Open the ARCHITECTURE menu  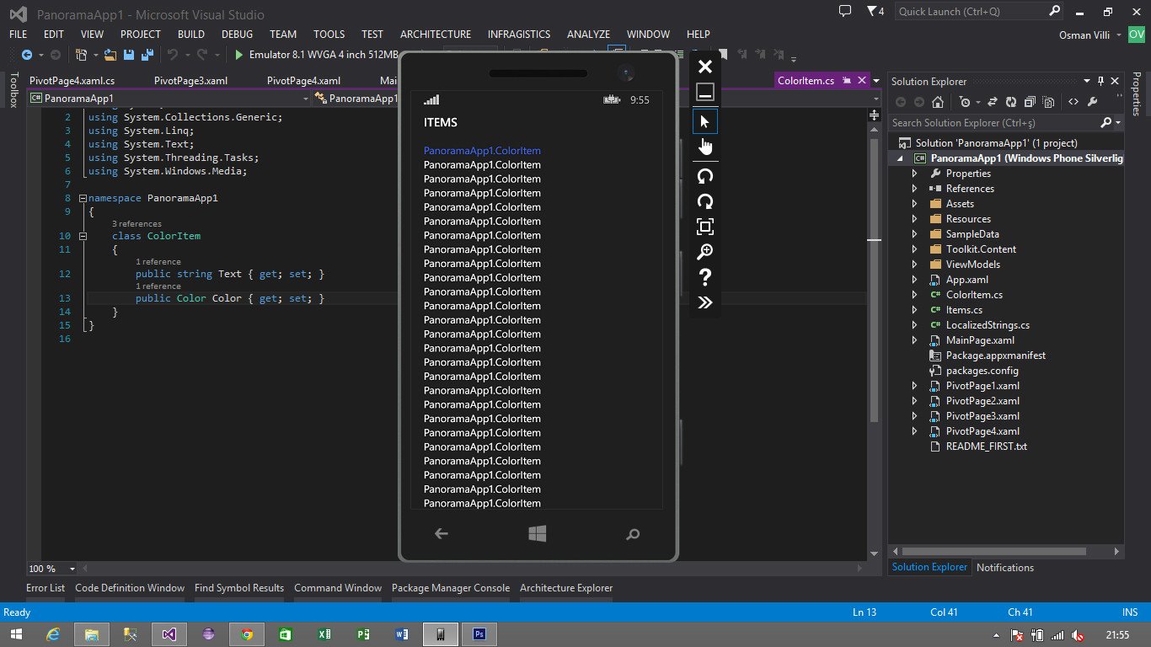point(436,35)
